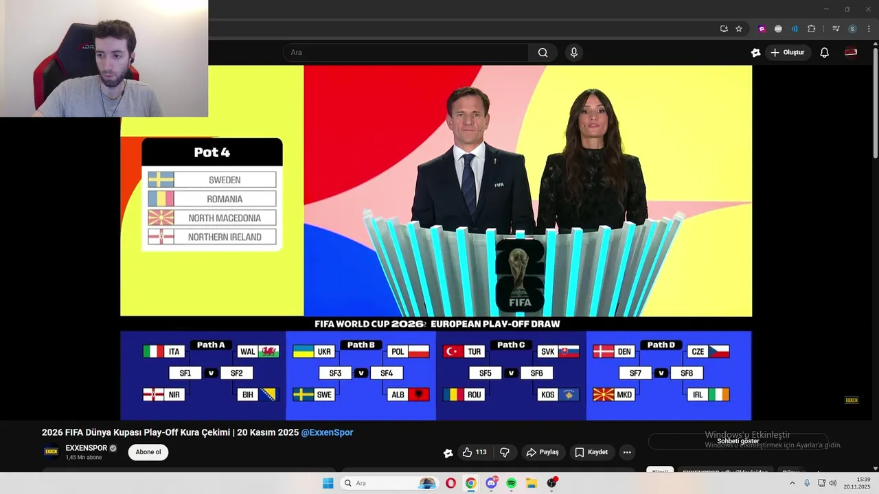Open the YouTube account avatar menu
The height and width of the screenshot is (494, 879).
point(851,52)
